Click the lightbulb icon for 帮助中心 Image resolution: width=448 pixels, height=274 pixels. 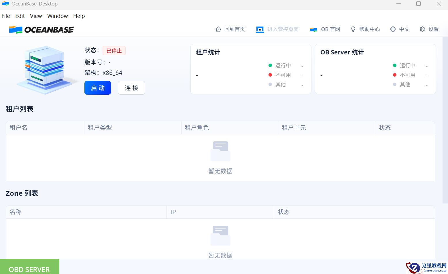pyautogui.click(x=353, y=29)
